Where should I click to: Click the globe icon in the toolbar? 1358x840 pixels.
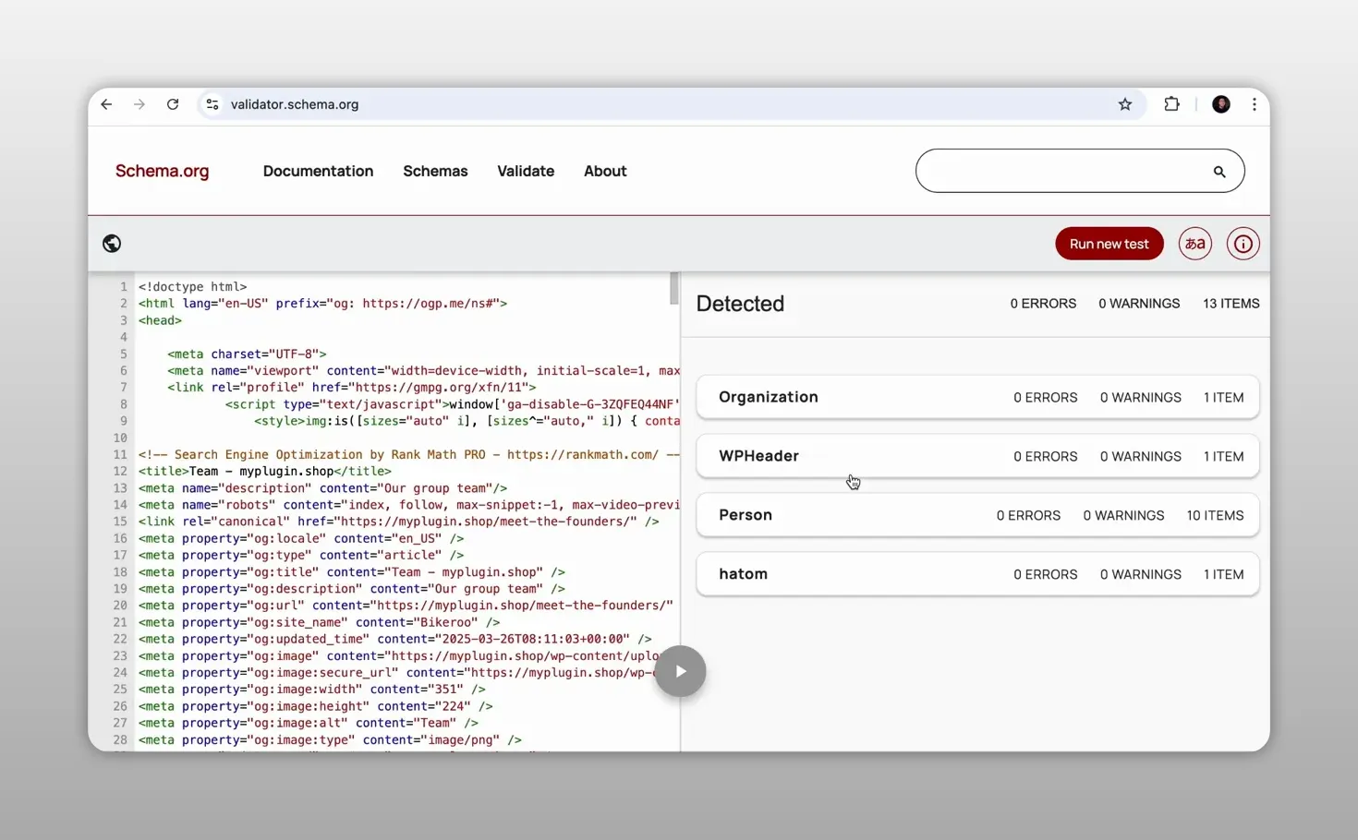click(x=112, y=244)
